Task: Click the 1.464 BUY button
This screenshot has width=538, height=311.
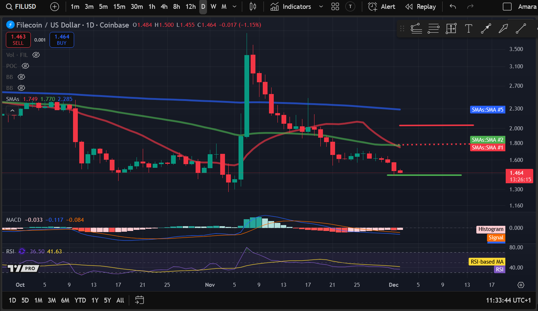Action: (62, 40)
